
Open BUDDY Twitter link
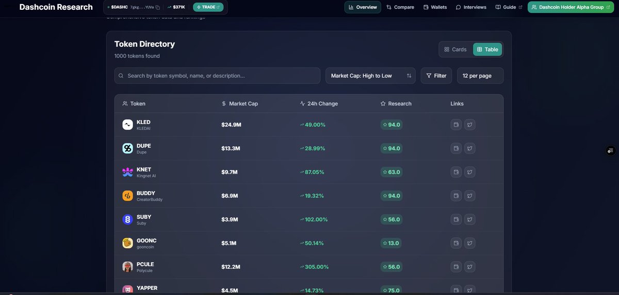(469, 196)
